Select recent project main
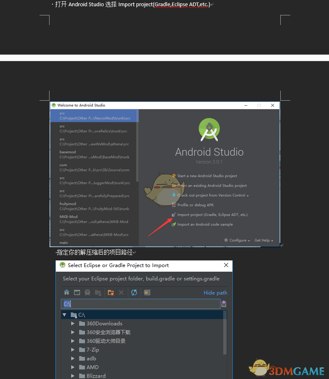The width and height of the screenshot is (329, 379). [93, 243]
